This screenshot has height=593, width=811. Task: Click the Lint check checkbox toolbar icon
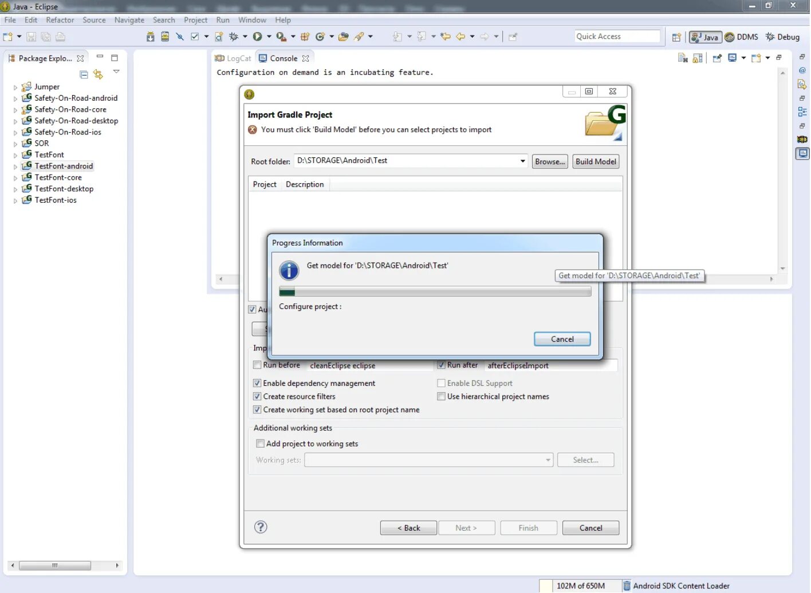(x=195, y=37)
